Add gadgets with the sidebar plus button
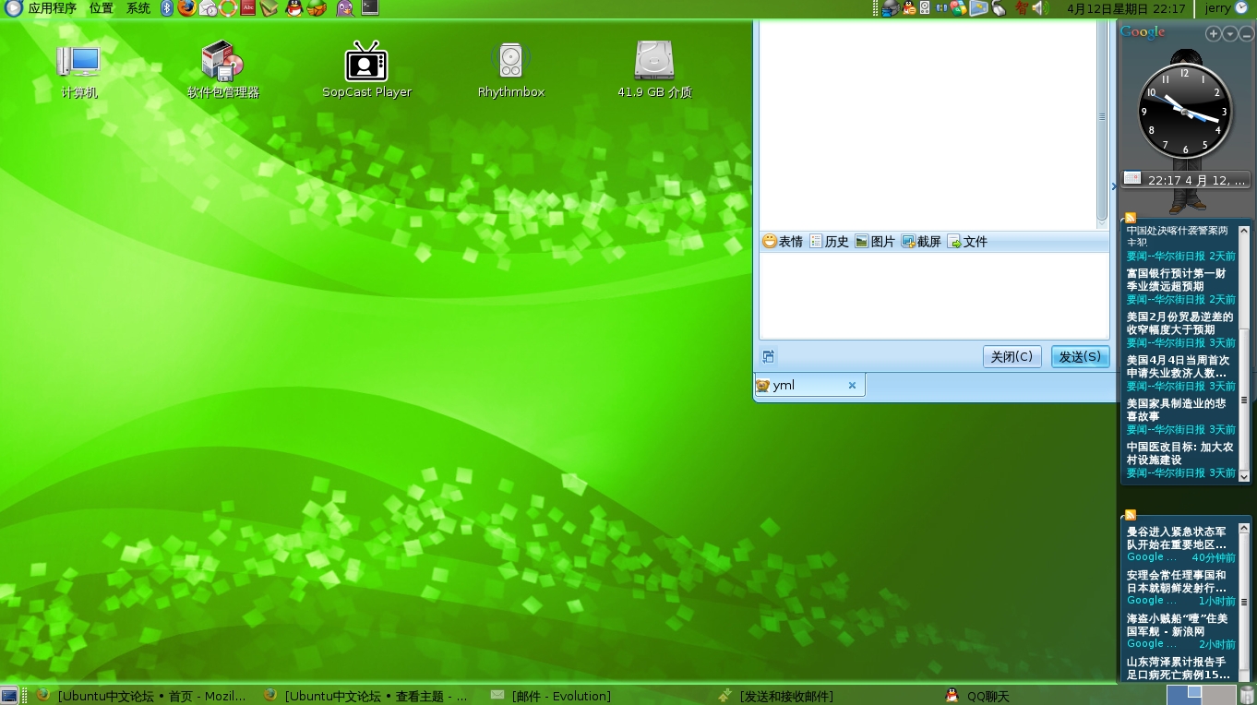This screenshot has width=1257, height=705. (x=1214, y=34)
